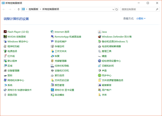Viewport: 162px width, 116px height.
Task: Click the 键盘 icon
Action: (x=99, y=56)
